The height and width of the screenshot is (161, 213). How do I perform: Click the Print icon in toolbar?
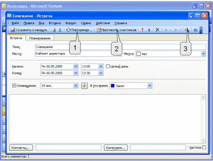pos(53,30)
